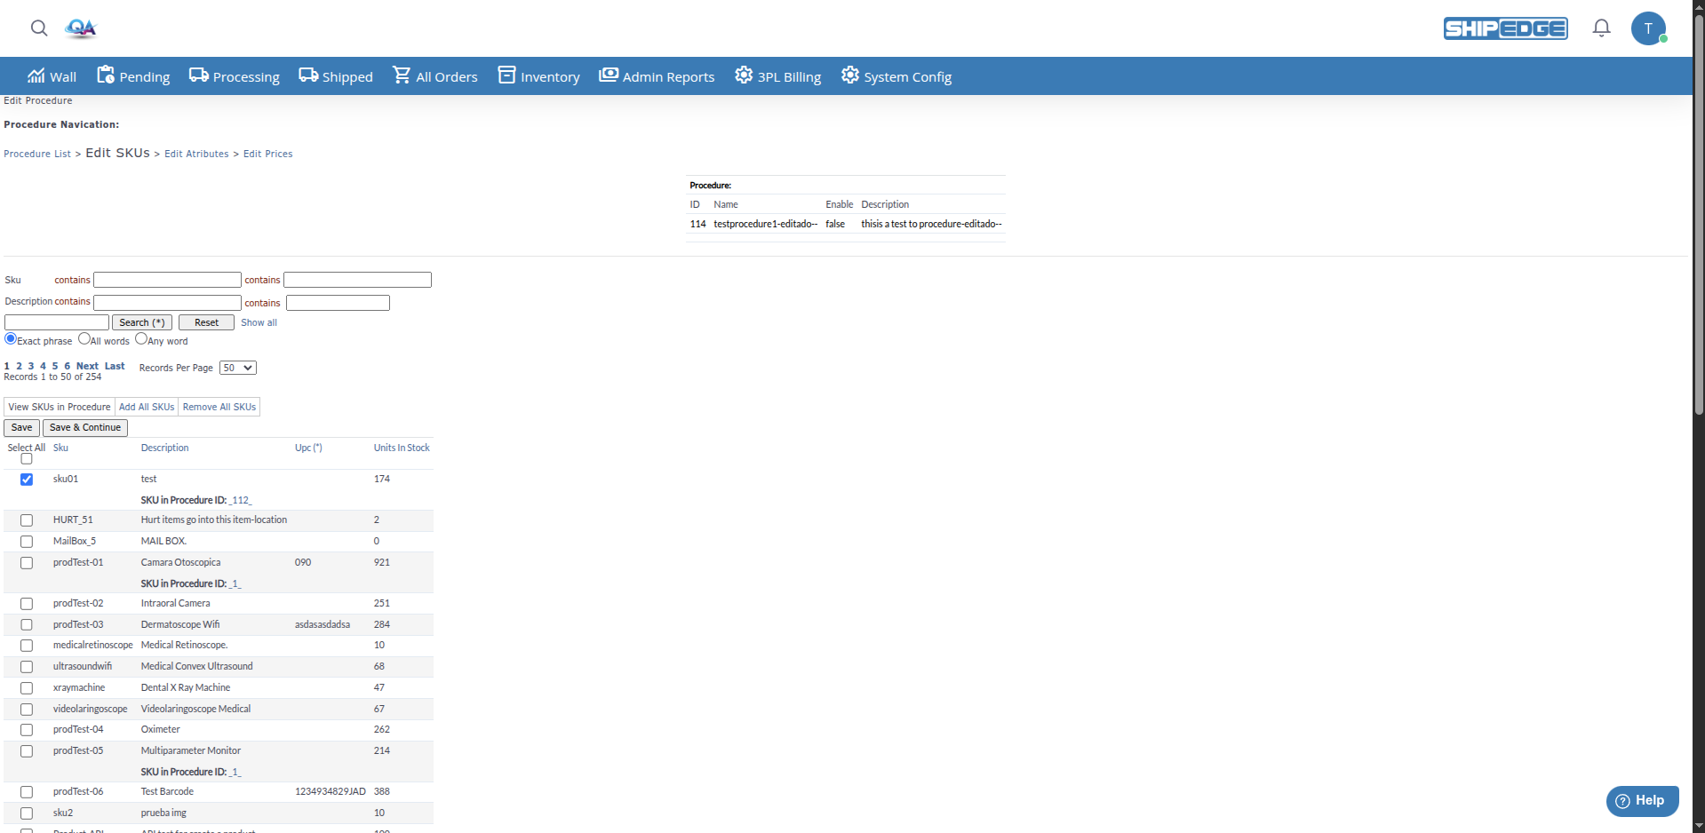Open the user avatar profile menu
The width and height of the screenshot is (1705, 833).
1648,28
